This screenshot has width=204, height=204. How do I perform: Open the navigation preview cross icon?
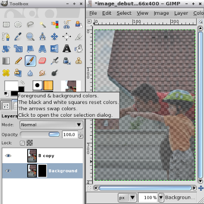[200, 188]
